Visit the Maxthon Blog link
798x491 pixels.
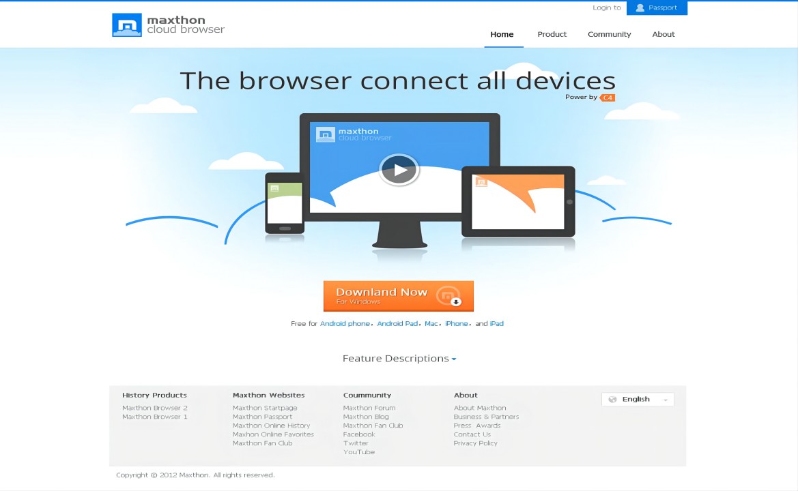click(x=366, y=417)
